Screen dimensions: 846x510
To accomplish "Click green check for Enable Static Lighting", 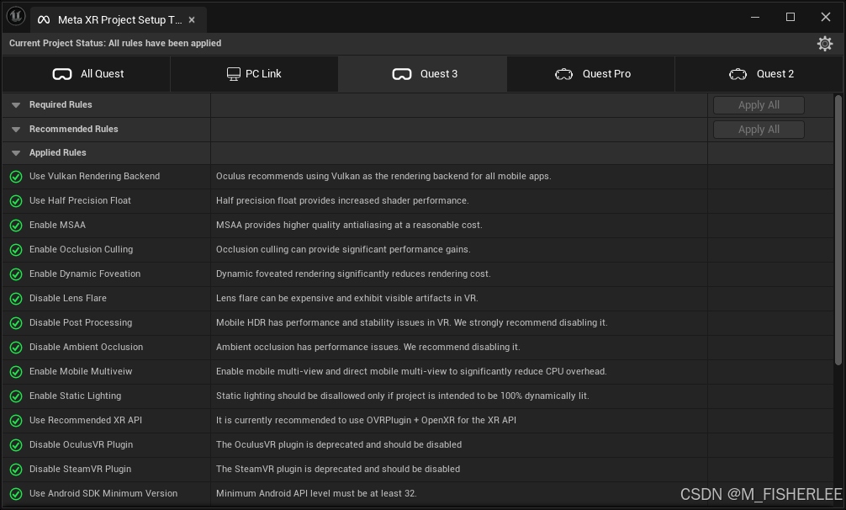I will pyautogui.click(x=16, y=396).
